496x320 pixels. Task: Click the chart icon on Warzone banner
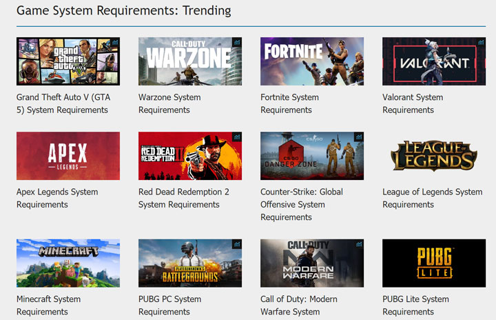(x=237, y=42)
